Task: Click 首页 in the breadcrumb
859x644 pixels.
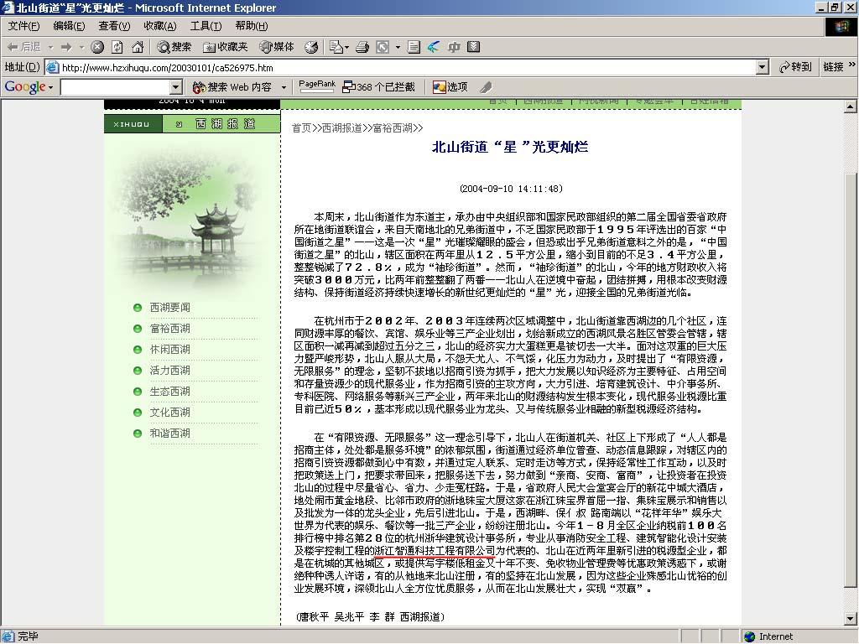Action: pos(302,128)
